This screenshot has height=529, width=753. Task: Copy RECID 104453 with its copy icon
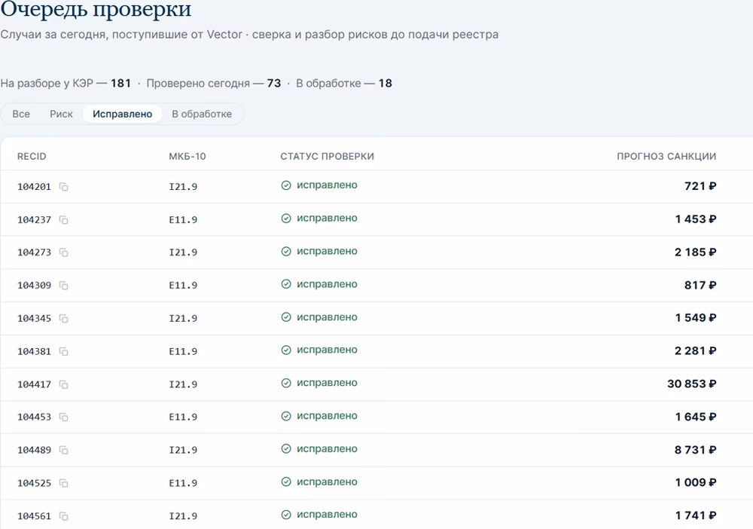pos(63,417)
